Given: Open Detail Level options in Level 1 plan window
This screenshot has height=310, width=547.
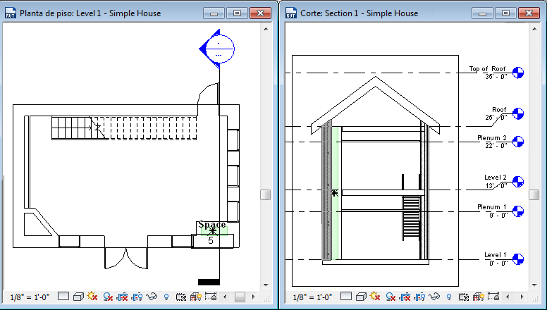Looking at the screenshot, I should coord(63,297).
